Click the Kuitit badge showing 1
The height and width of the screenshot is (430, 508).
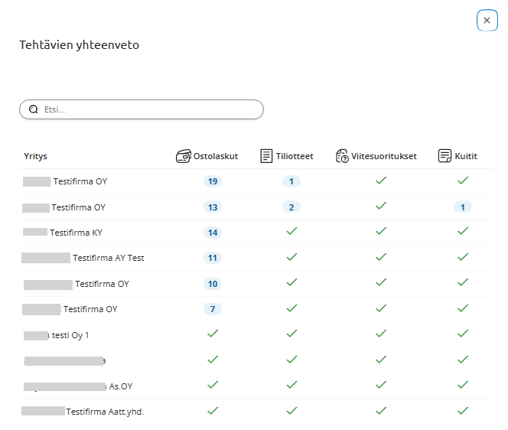[x=462, y=207]
